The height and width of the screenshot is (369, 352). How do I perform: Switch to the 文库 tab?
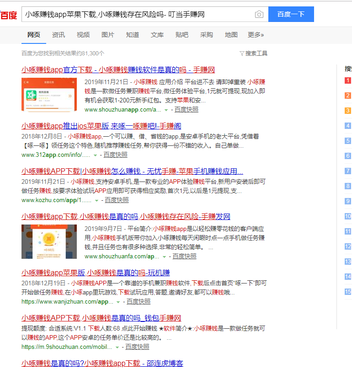click(x=157, y=35)
